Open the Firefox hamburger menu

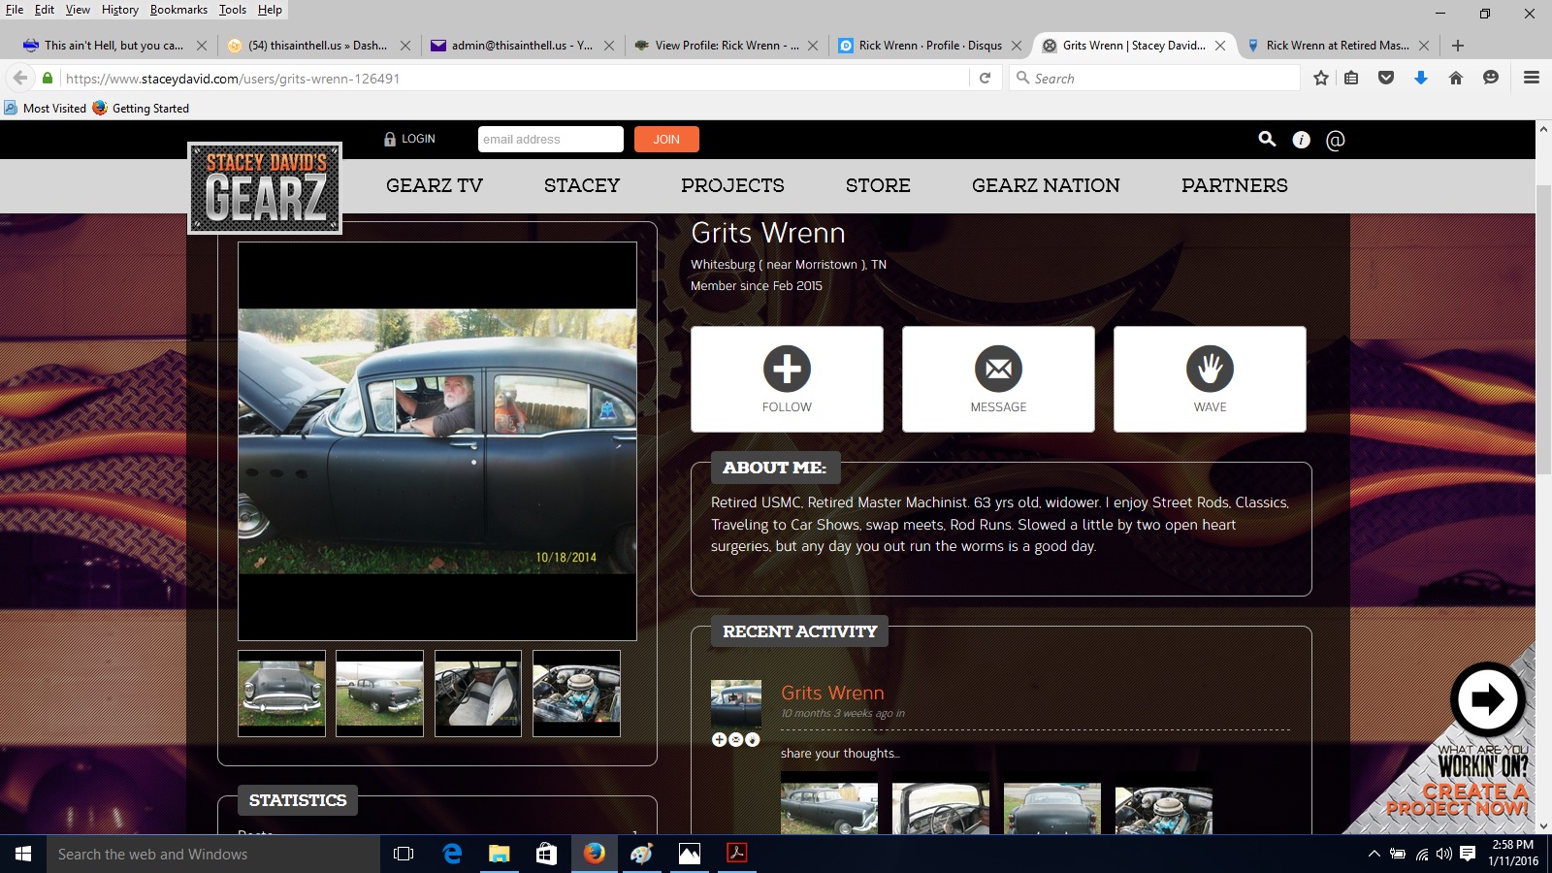click(1532, 79)
